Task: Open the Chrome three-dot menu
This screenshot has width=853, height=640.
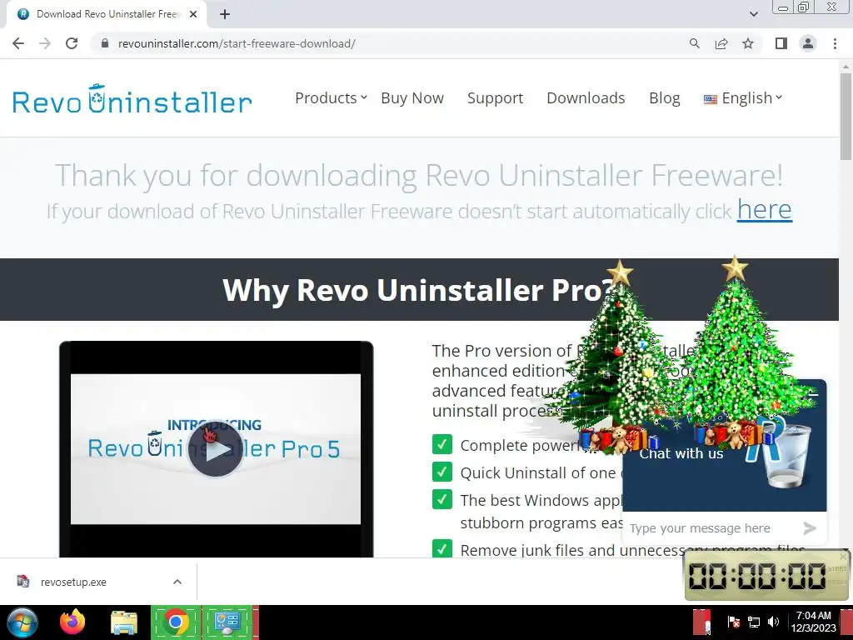Action: (x=835, y=43)
